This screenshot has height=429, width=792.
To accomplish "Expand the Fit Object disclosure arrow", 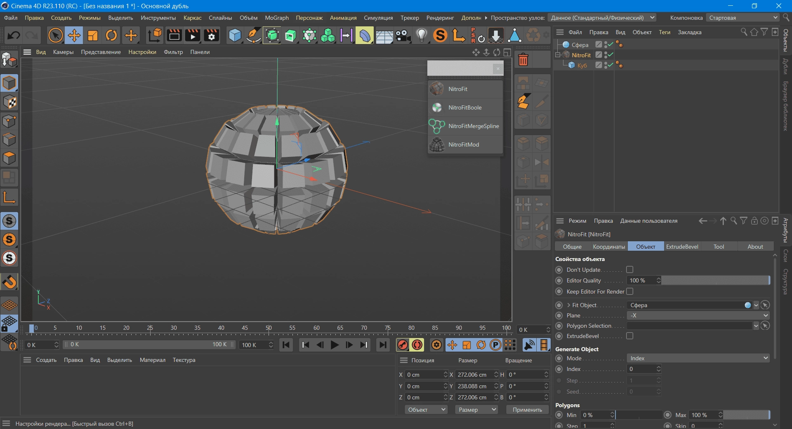I will (568, 305).
